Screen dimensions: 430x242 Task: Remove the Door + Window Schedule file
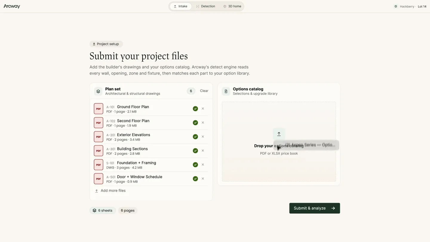[x=203, y=179]
